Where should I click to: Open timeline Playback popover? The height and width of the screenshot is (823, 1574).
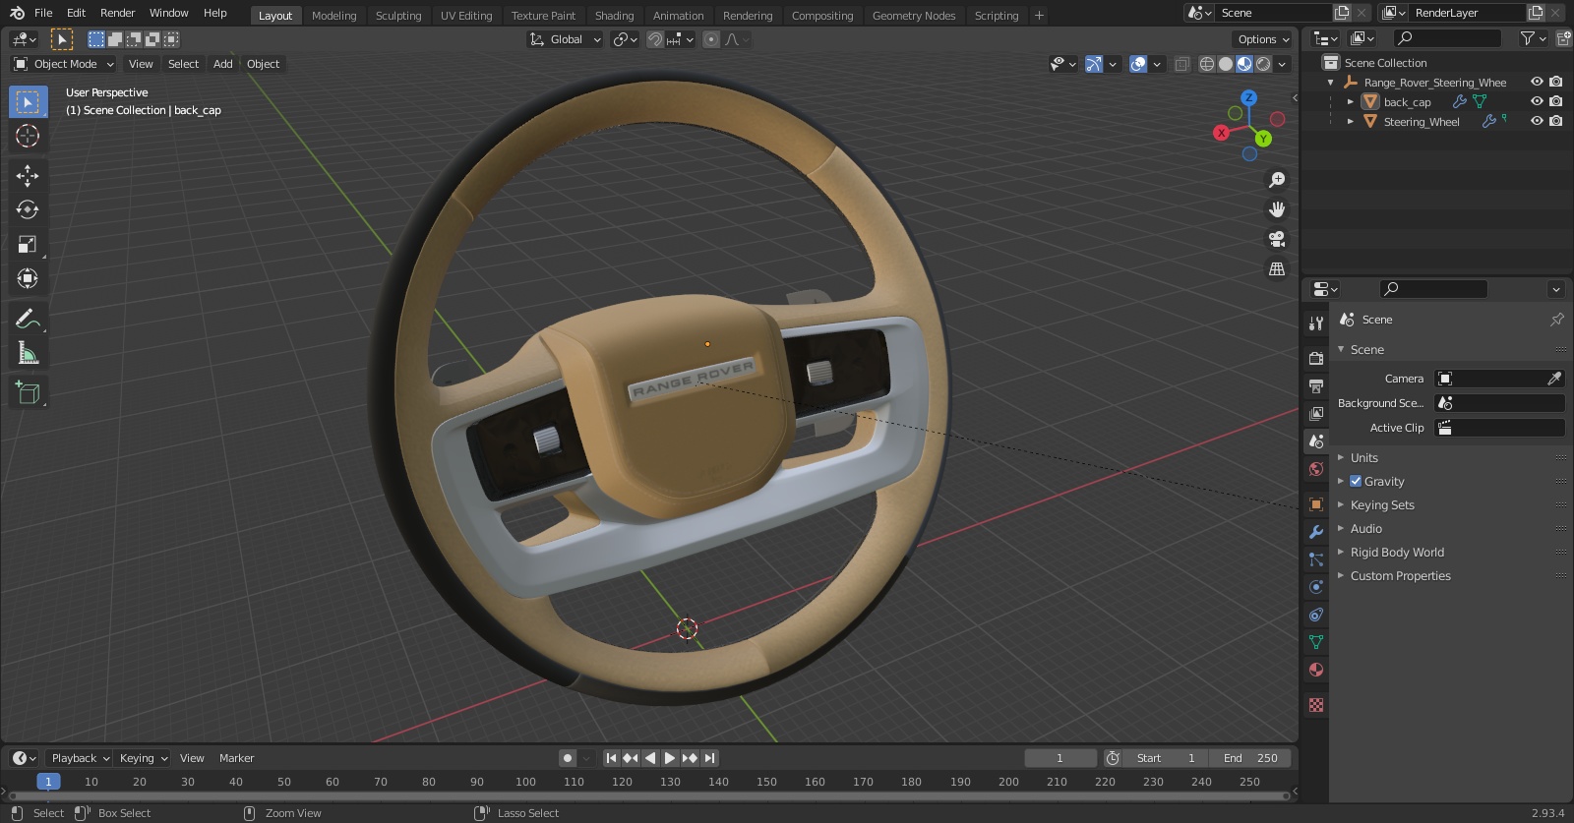(80, 758)
